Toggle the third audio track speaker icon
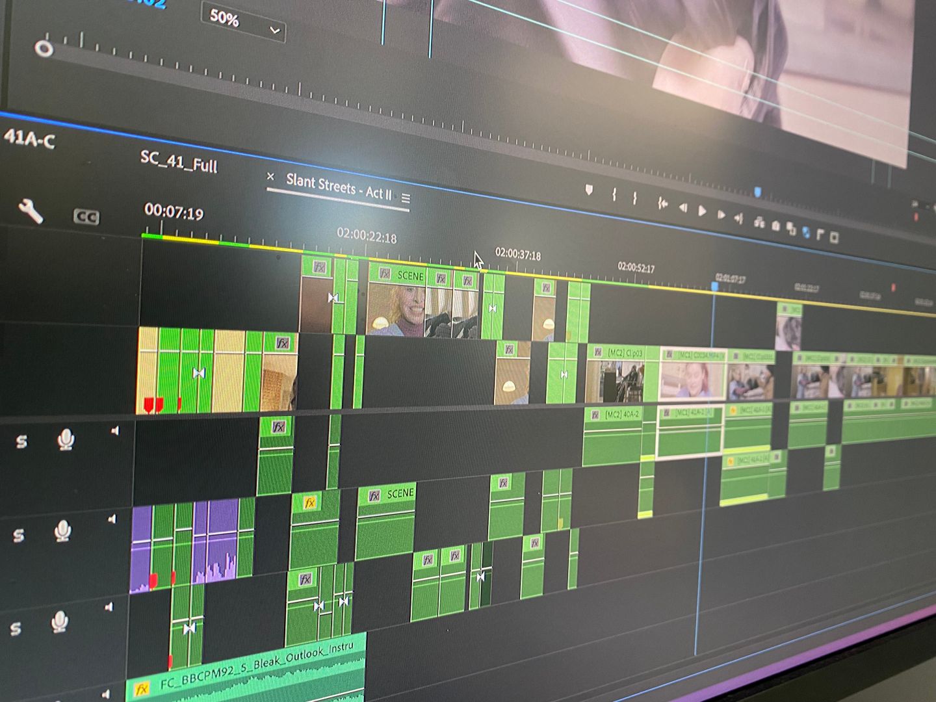This screenshot has height=702, width=936. 109,606
